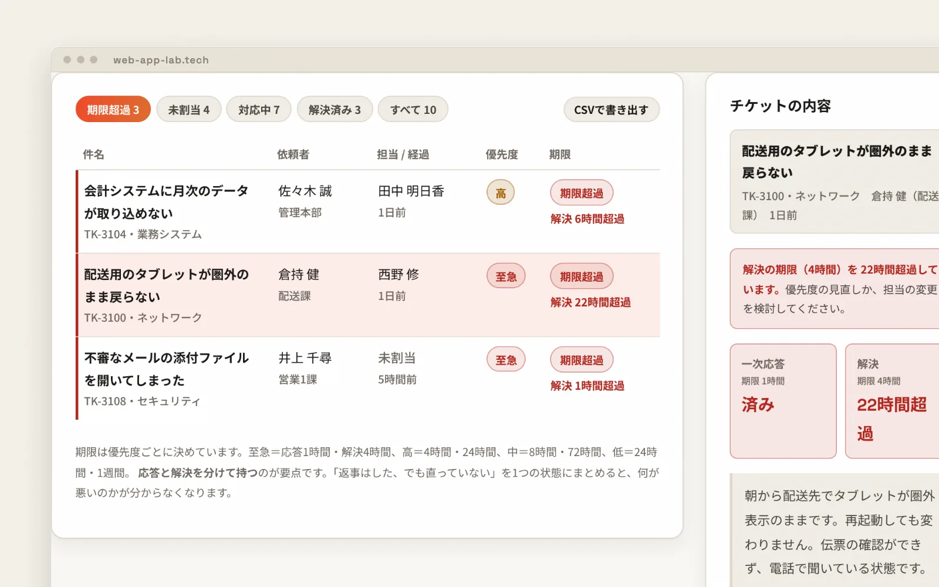Image resolution: width=939 pixels, height=587 pixels.
Task: Click the 期限 column header
Action: (560, 154)
